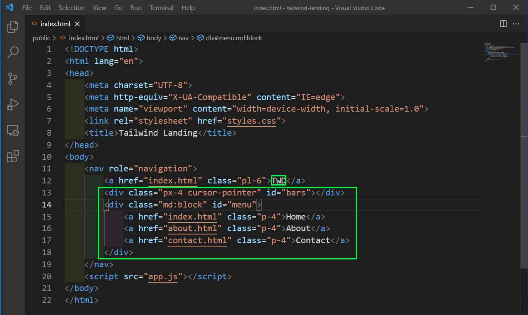Click index.html link on line 15
The height and width of the screenshot is (315, 528).
[193, 217]
